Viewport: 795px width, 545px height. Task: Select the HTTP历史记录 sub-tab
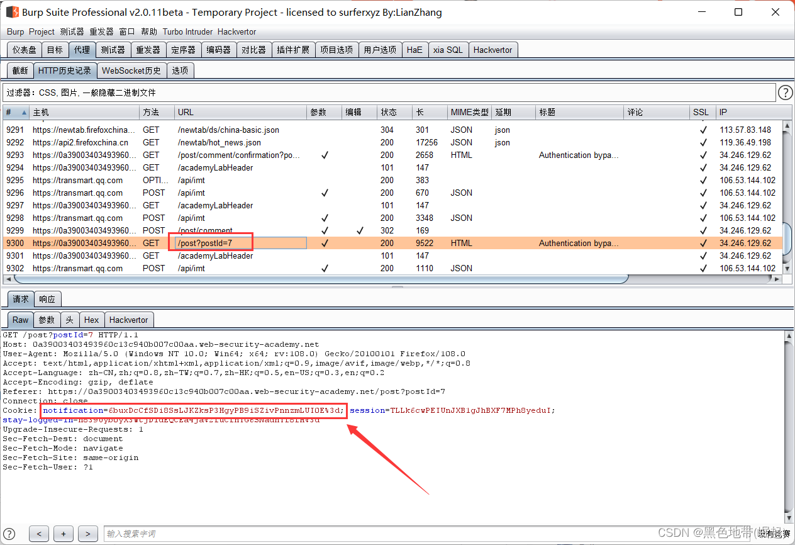click(x=65, y=70)
